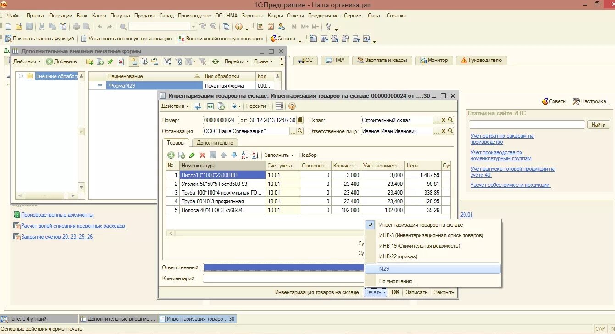The height and width of the screenshot is (334, 615).
Task: Open Заполнить dropdown in Товары tab
Action: pos(279,155)
